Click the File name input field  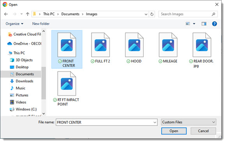click(x=106, y=122)
